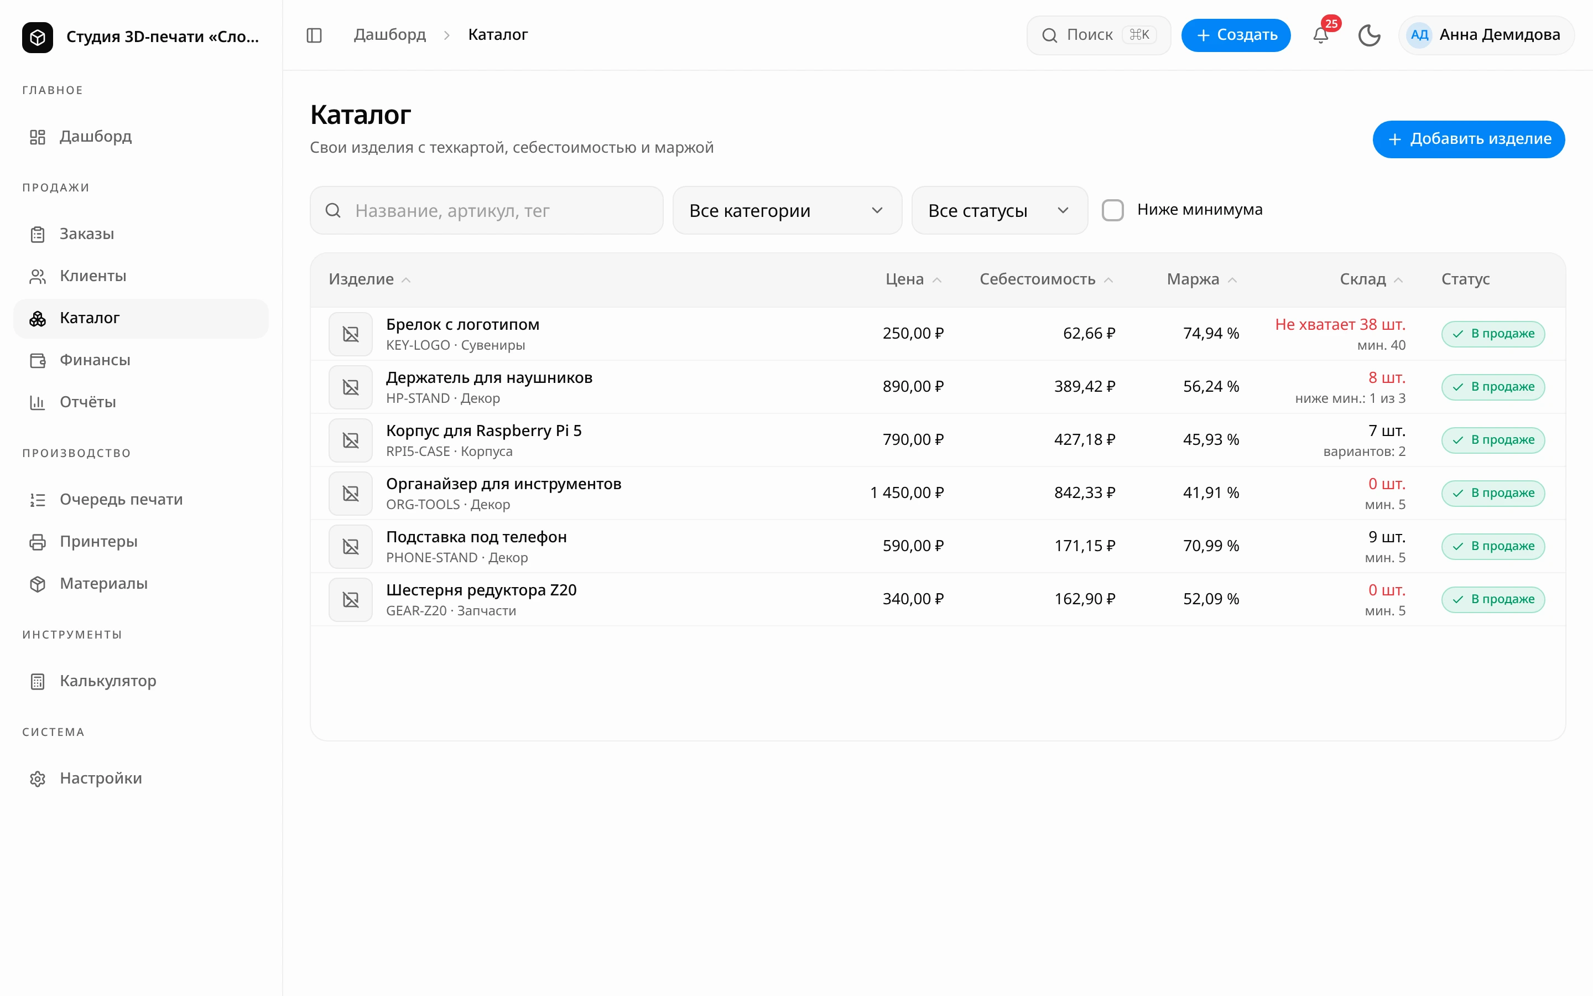1593x996 pixels.
Task: Click the Подставка под телефон thumbnail
Action: point(351,547)
